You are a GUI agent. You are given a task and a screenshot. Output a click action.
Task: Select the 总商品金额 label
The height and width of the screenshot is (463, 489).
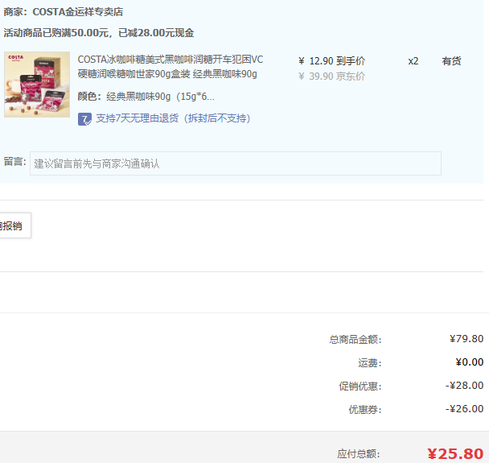click(x=355, y=339)
